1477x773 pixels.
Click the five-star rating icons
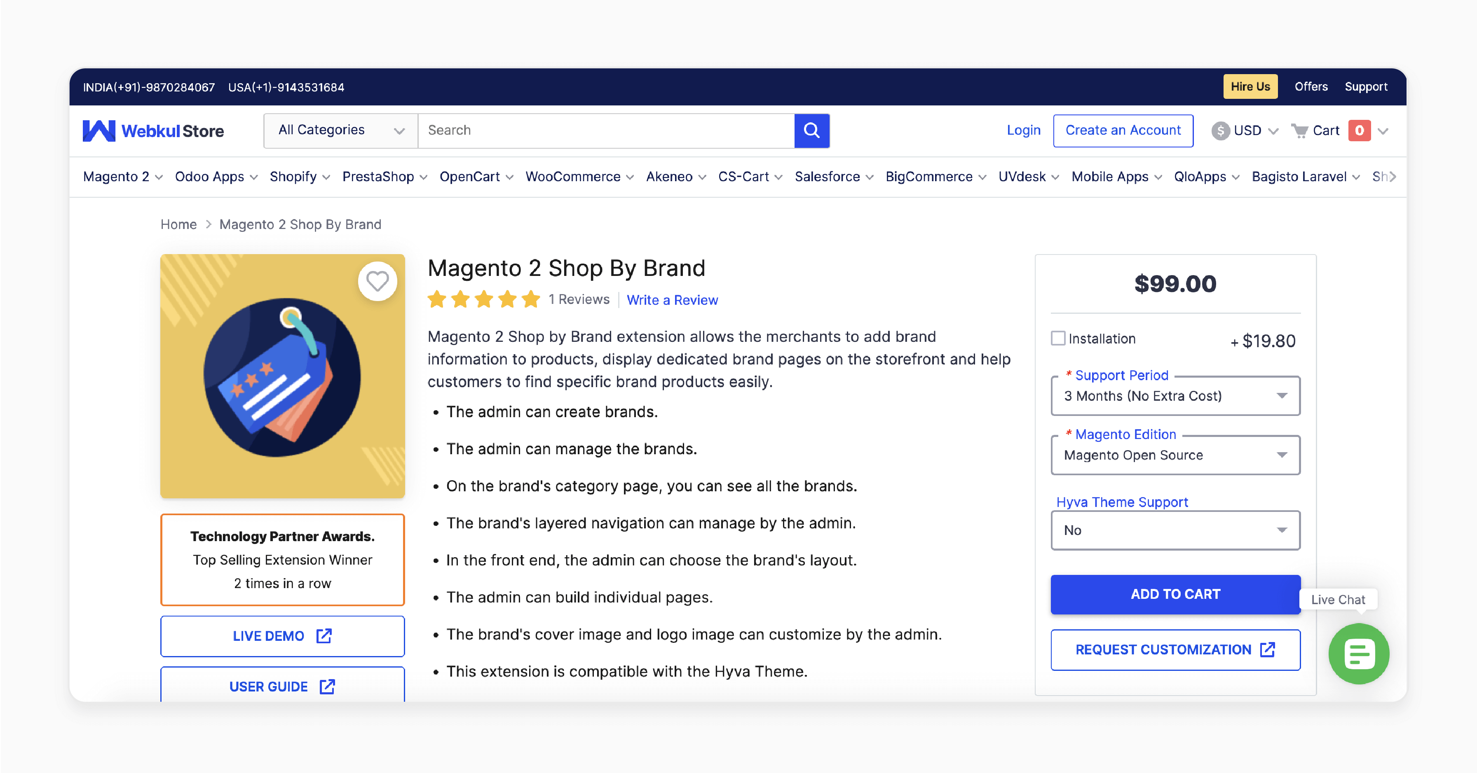tap(484, 299)
